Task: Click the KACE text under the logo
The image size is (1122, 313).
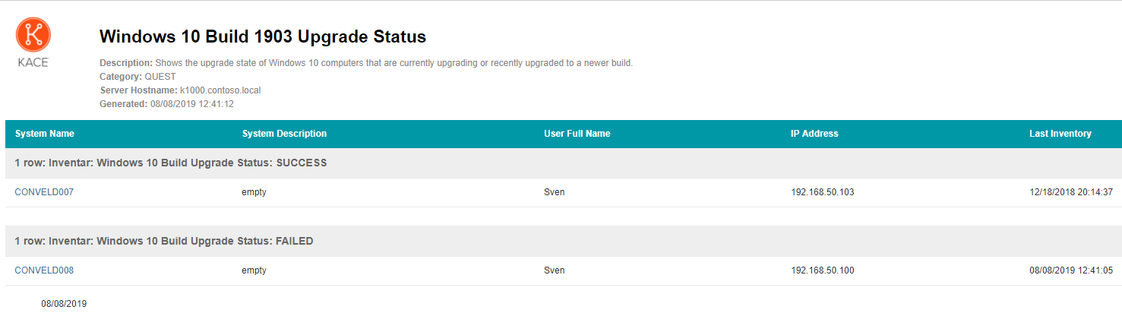Action: point(33,62)
